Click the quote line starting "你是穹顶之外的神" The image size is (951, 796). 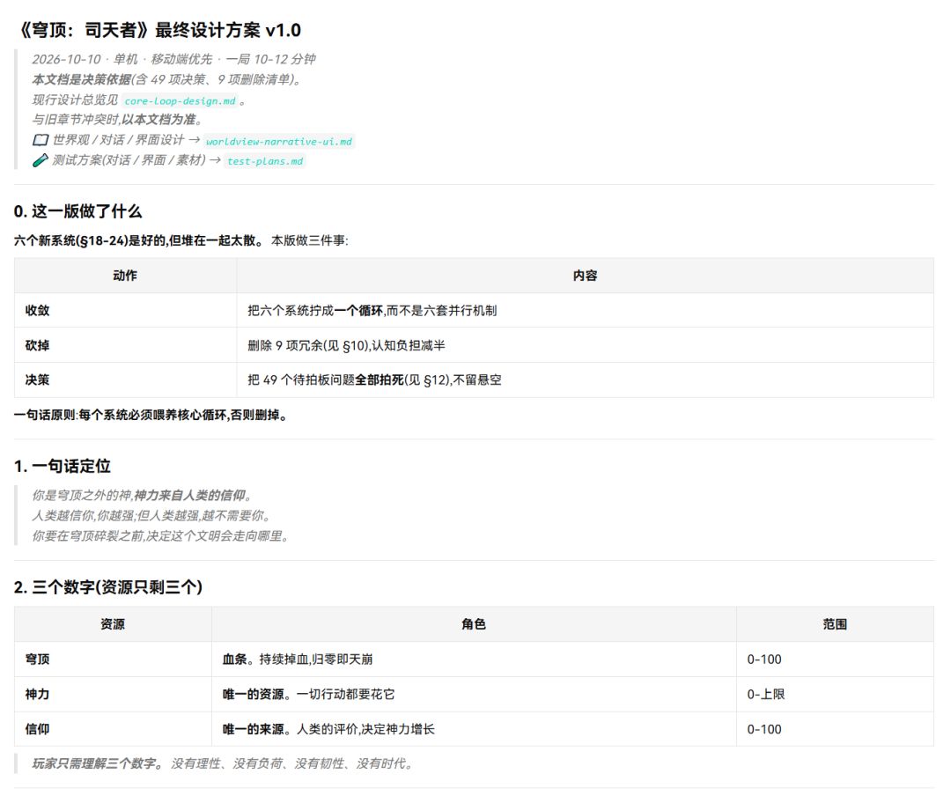142,495
